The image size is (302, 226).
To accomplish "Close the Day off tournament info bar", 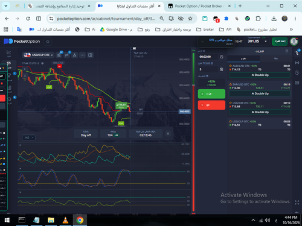I will pos(168,134).
